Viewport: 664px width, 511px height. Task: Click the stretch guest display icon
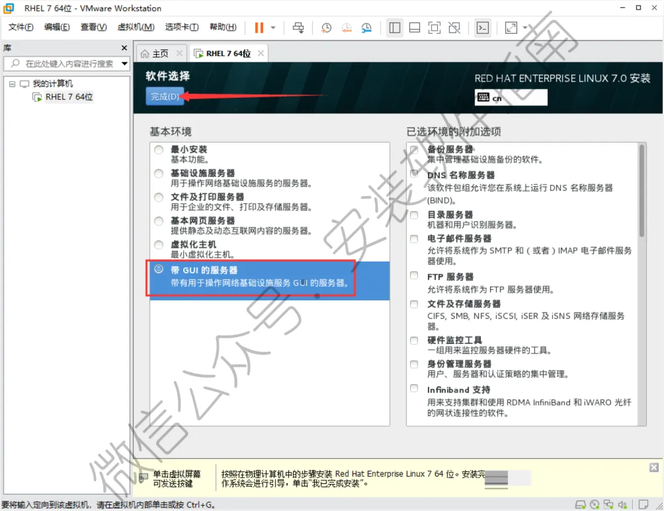pyautogui.click(x=511, y=28)
